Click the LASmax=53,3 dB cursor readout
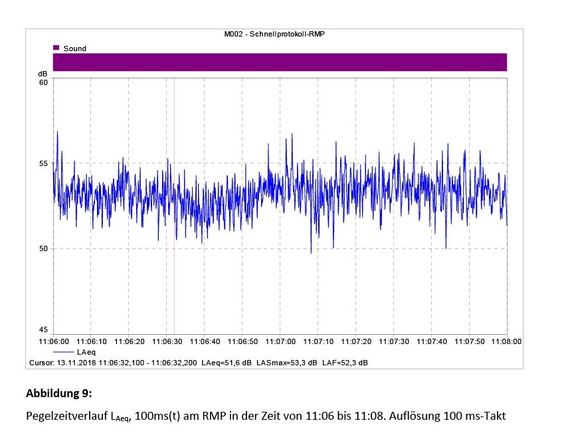The width and height of the screenshot is (570, 447). pyautogui.click(x=287, y=363)
